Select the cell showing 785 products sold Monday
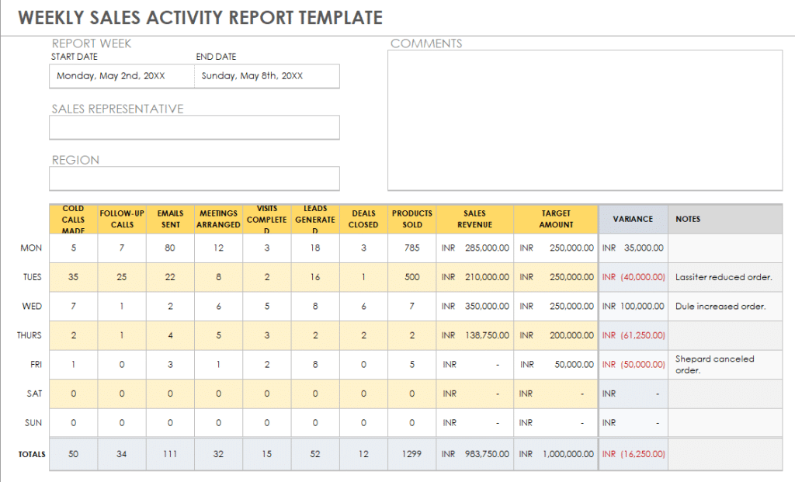 411,248
